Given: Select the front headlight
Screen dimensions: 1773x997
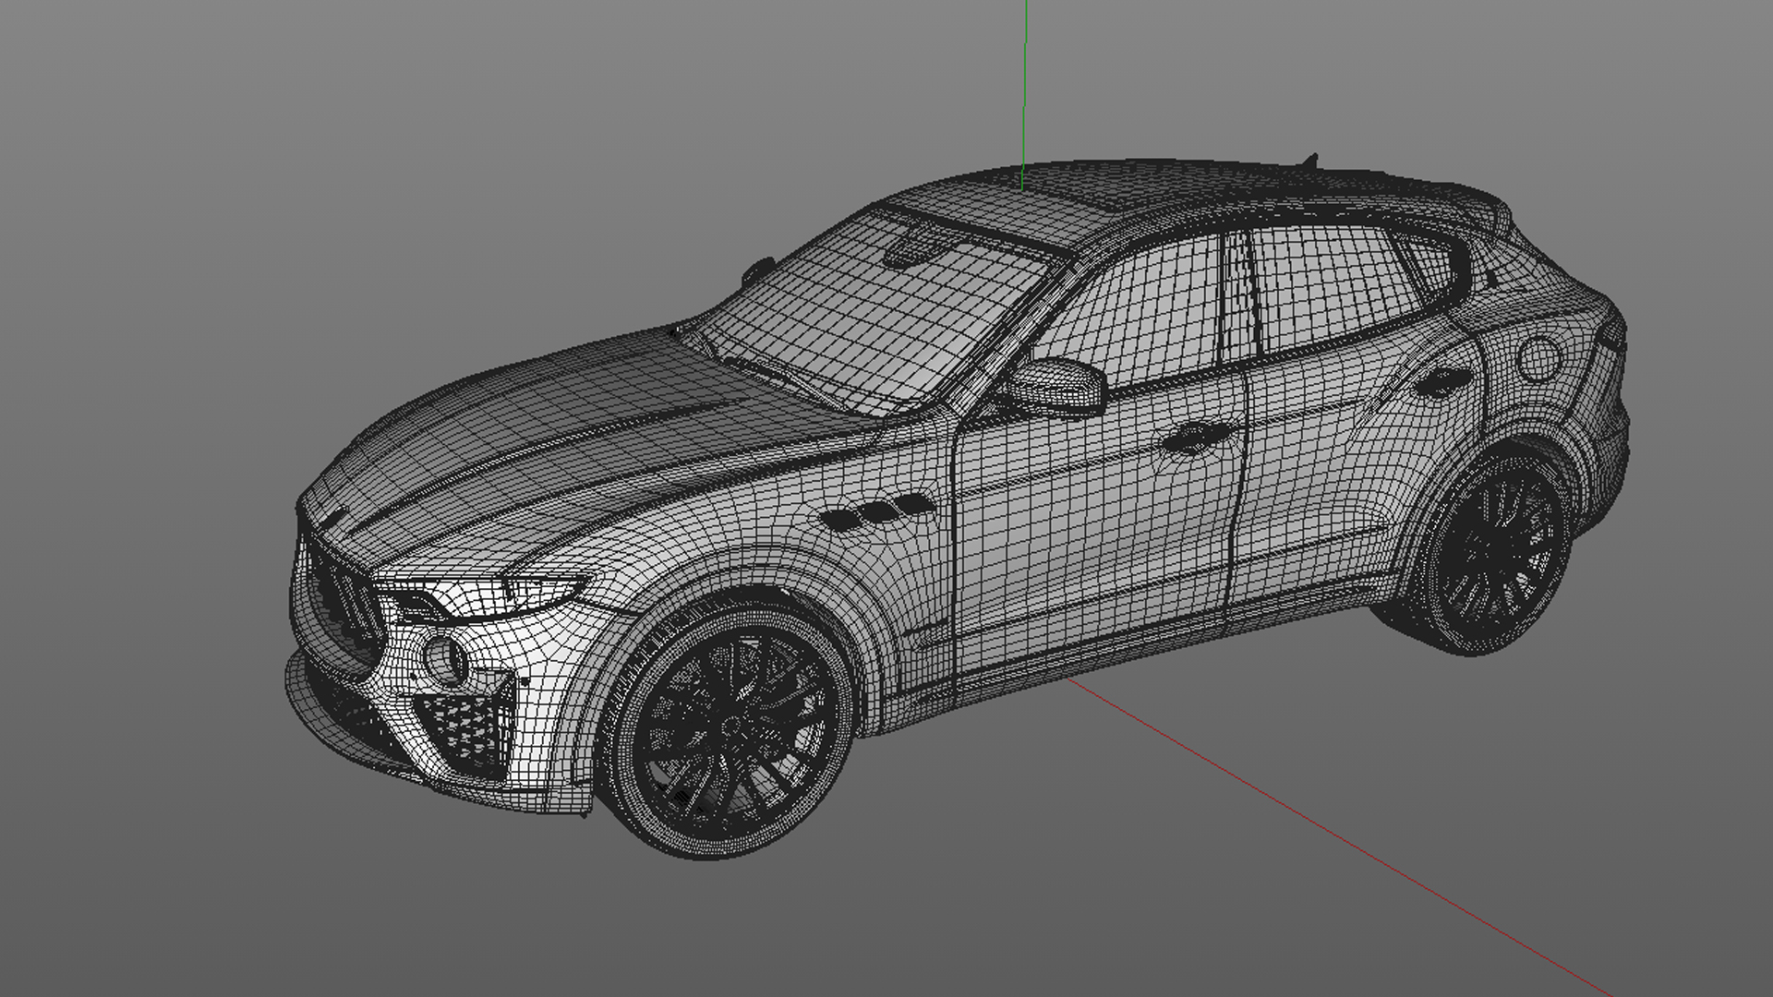Looking at the screenshot, I should click(x=494, y=595).
